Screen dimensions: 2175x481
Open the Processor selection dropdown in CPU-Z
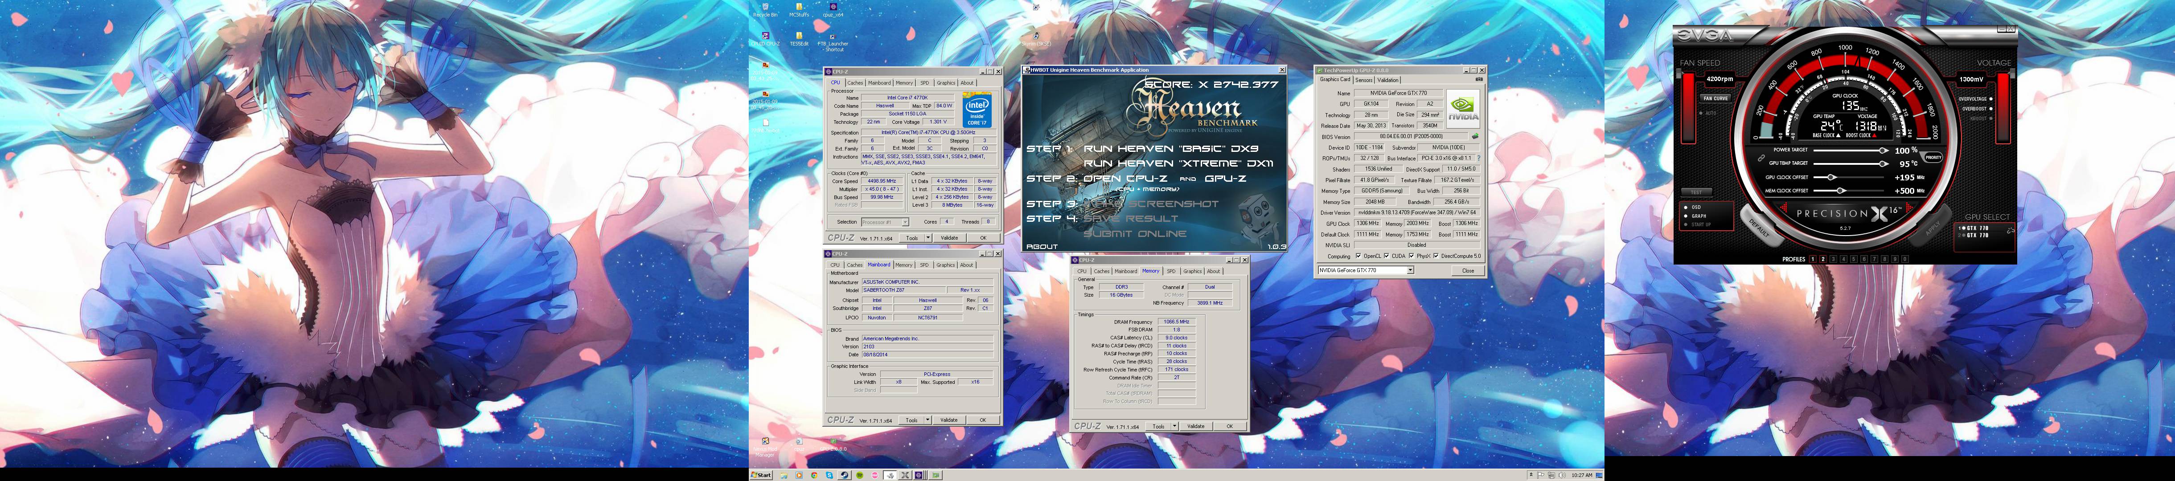(x=905, y=222)
